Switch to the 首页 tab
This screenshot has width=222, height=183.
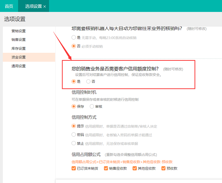click(9, 6)
